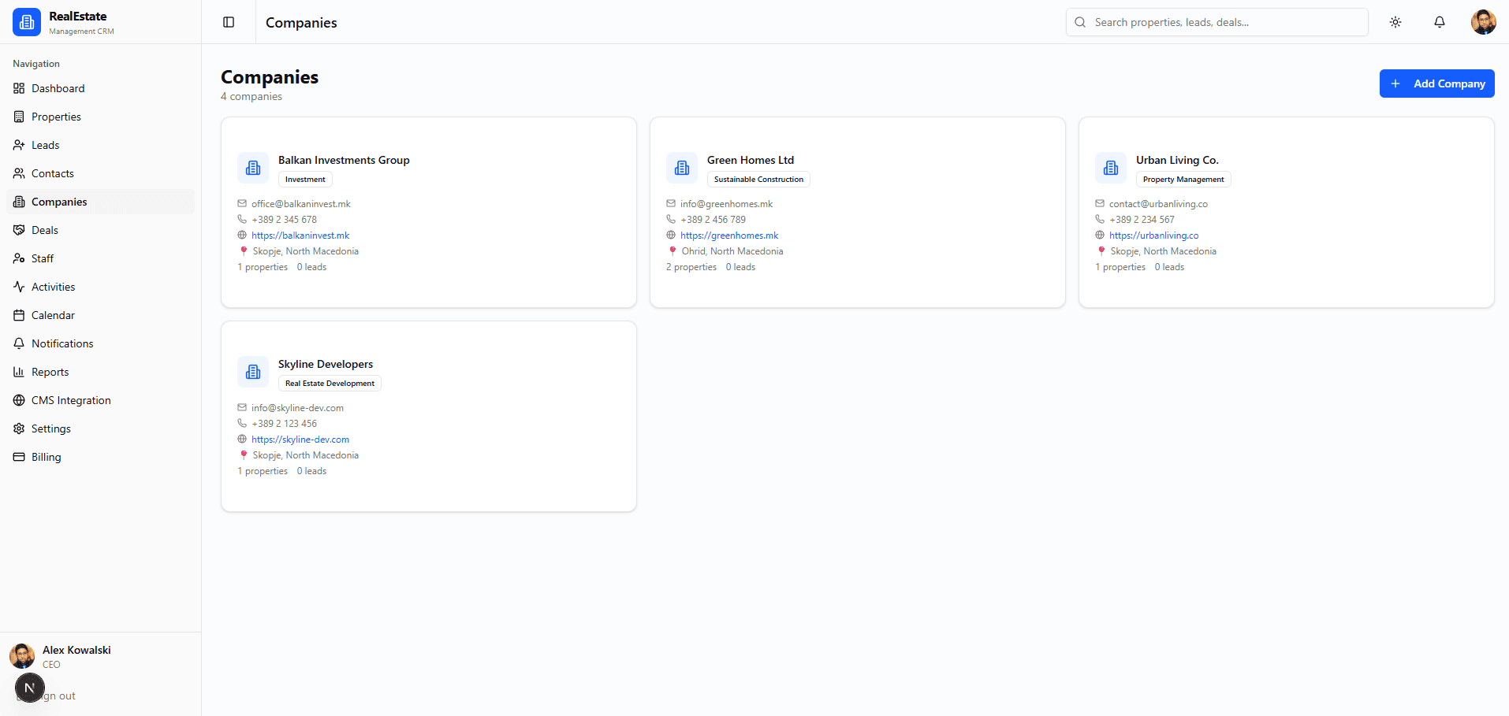Click the Sustainable Construction badge
This screenshot has height=716, width=1509.
[x=758, y=180]
